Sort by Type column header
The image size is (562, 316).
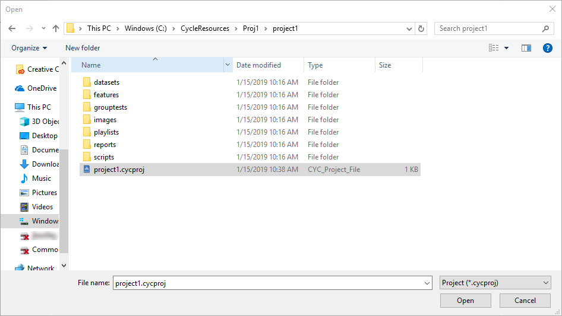339,65
